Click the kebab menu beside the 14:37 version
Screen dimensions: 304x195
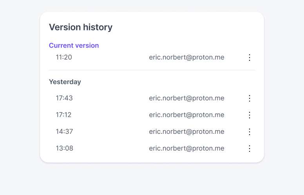tap(250, 132)
